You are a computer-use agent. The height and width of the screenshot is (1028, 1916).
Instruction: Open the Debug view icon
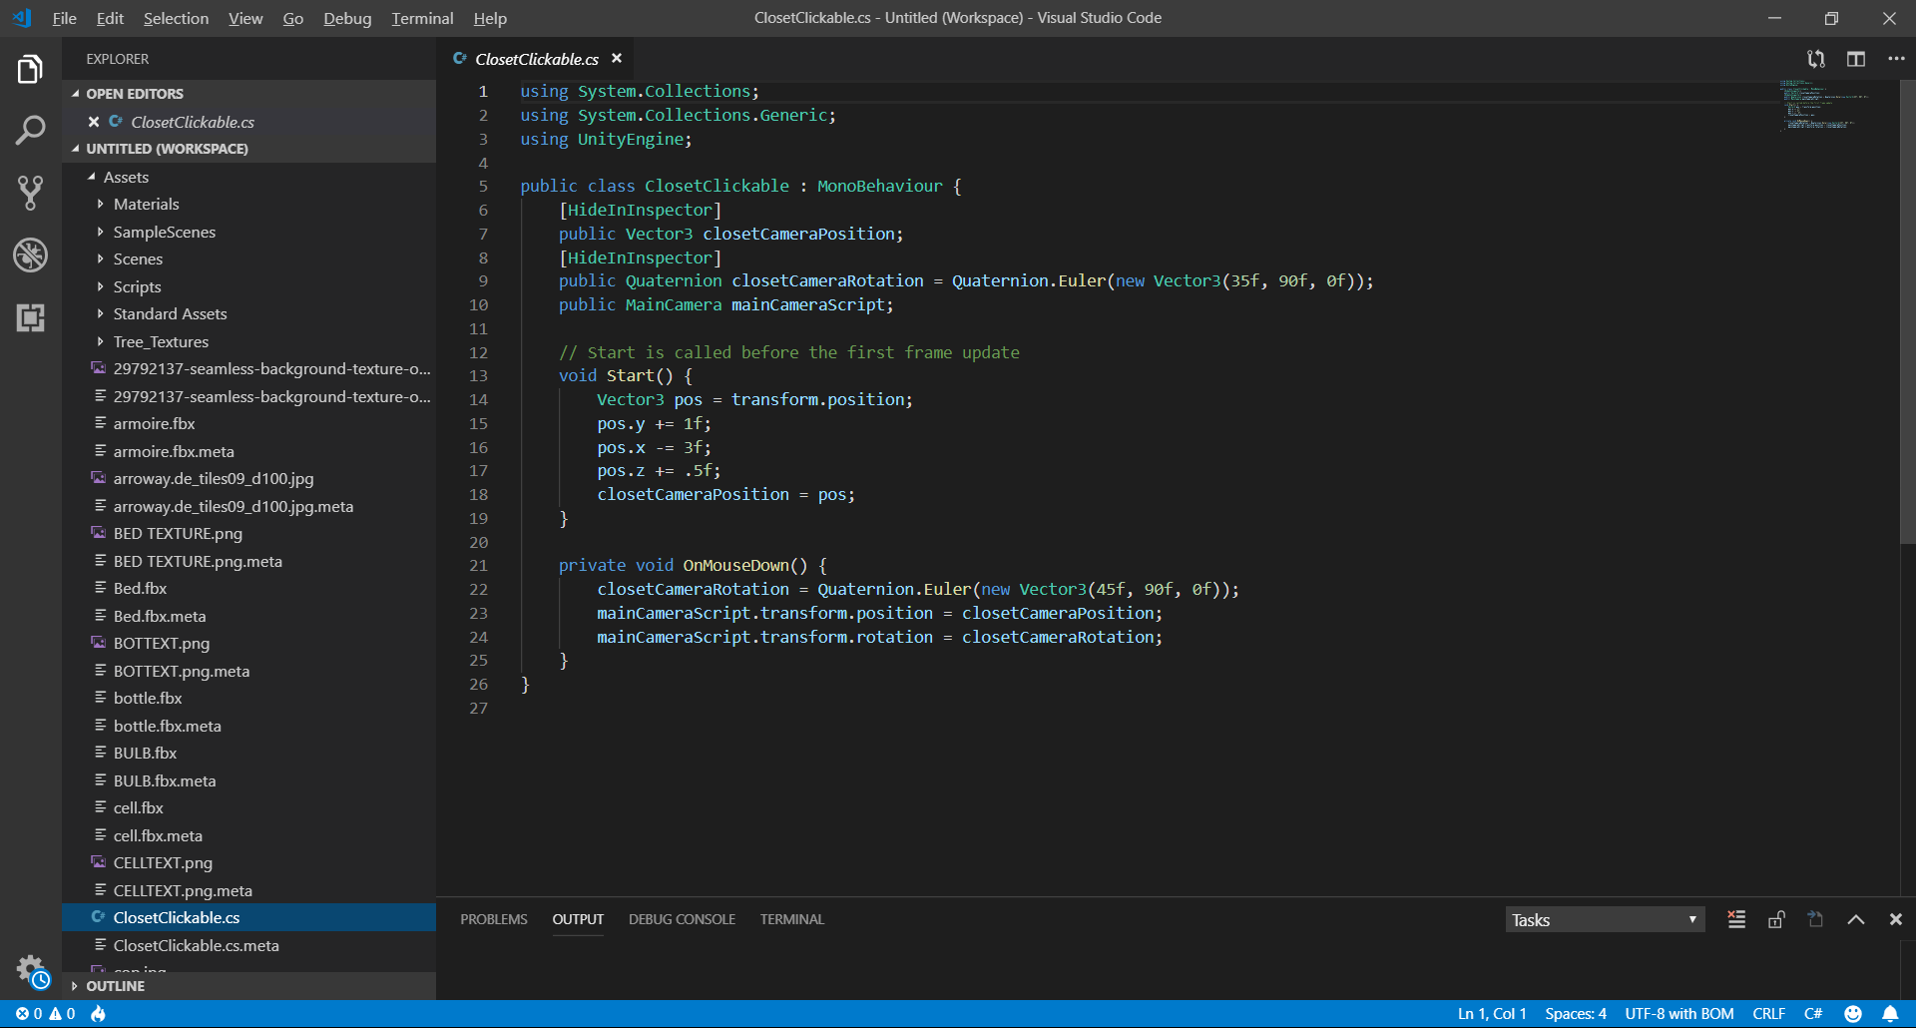coord(30,256)
